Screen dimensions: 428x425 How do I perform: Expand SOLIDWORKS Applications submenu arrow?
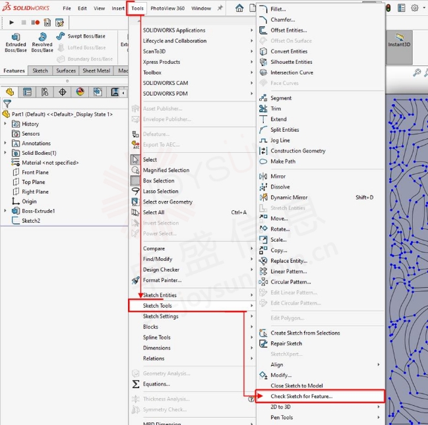click(252, 30)
